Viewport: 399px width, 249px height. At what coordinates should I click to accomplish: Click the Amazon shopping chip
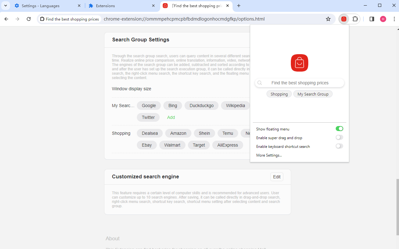178,133
